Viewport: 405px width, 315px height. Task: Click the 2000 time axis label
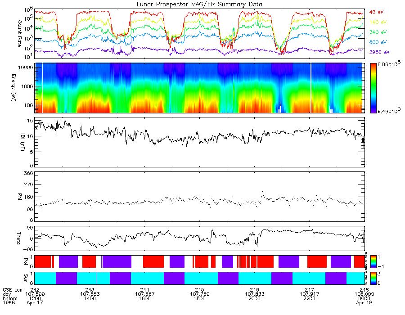(254, 298)
